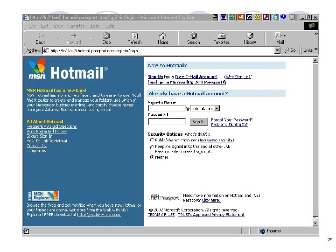Go back using the Back arrow icon
This screenshot has width=336, height=252.
tap(40, 35)
